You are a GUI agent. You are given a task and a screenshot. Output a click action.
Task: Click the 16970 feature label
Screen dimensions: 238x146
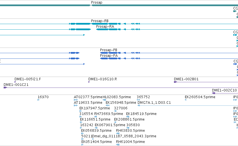point(43,97)
